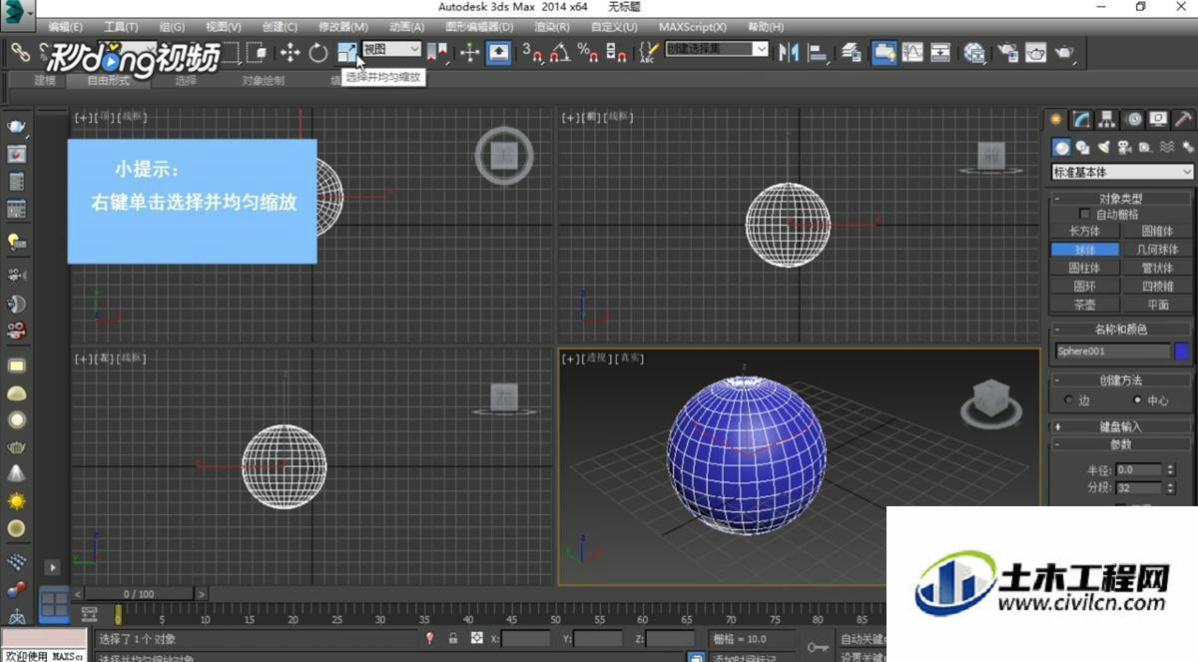Switch to the Create panel tab
Screen dimensions: 1198x662
pos(1055,119)
